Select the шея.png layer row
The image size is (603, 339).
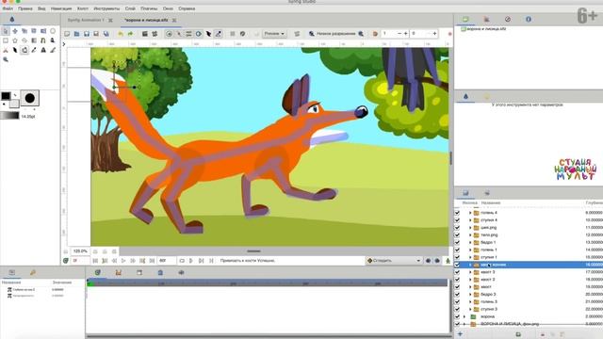click(529, 228)
